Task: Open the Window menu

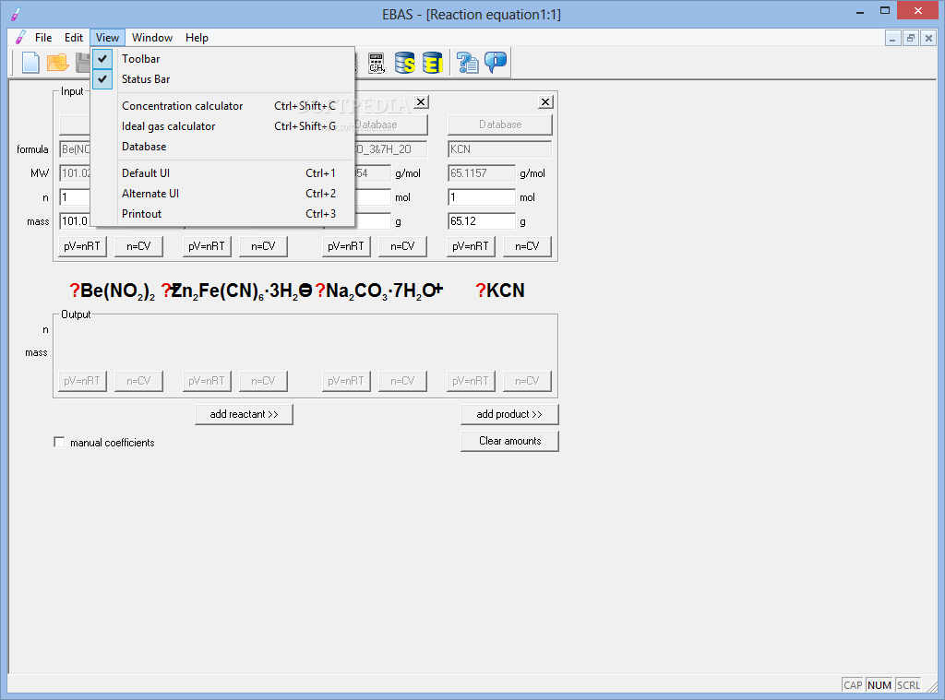Action: click(152, 37)
